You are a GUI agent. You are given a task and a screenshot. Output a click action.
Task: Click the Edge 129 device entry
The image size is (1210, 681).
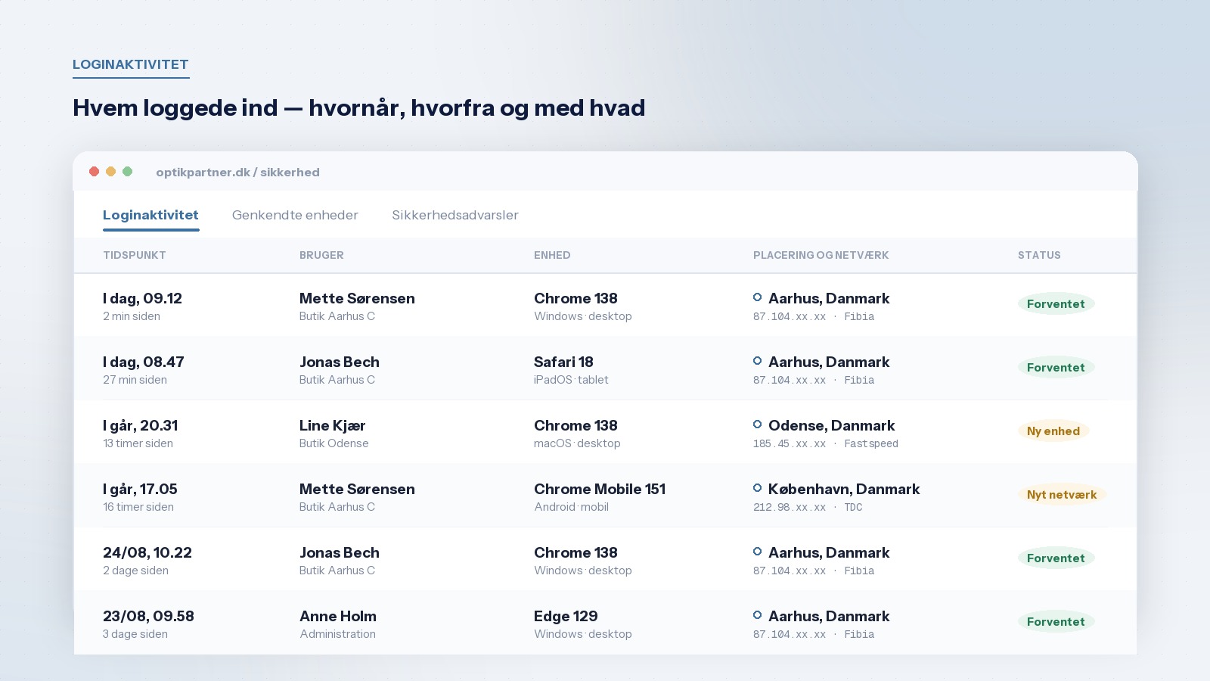(566, 616)
